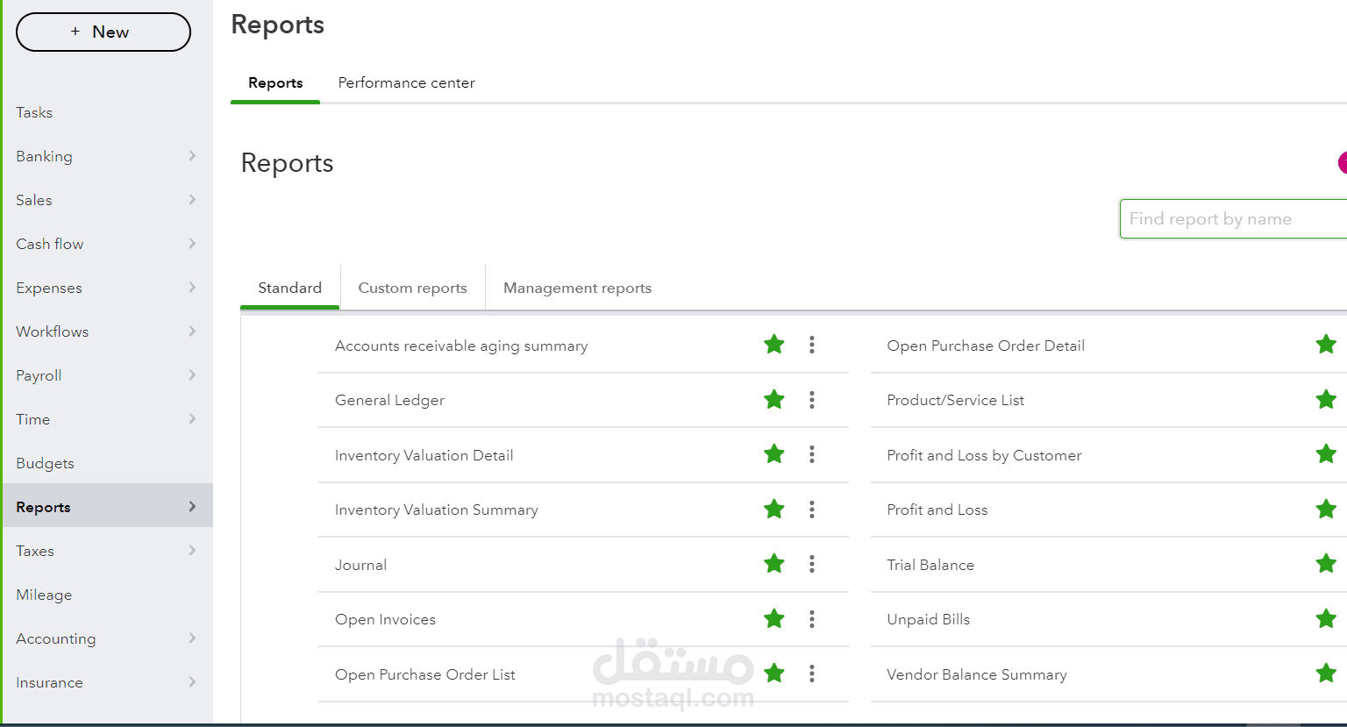Expand the Banking sidebar section

click(192, 156)
